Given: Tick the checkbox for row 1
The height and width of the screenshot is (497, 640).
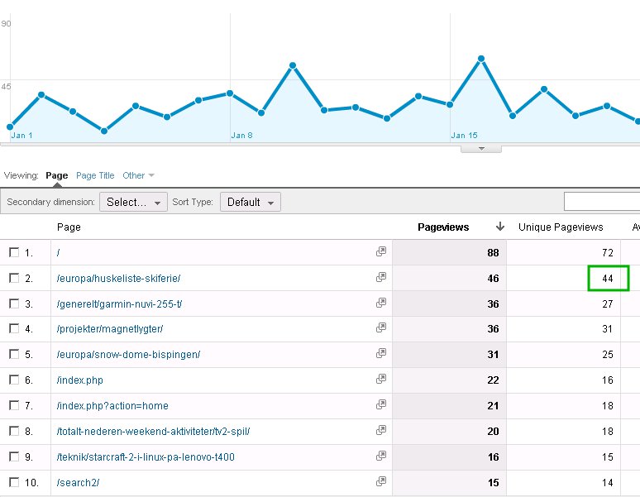Looking at the screenshot, I should coord(14,252).
